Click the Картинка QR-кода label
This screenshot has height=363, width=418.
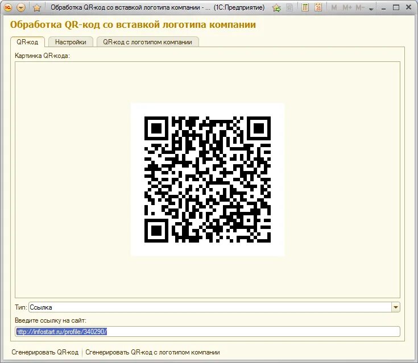click(x=42, y=56)
